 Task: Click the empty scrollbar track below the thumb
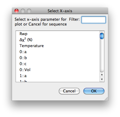click(102, 55)
